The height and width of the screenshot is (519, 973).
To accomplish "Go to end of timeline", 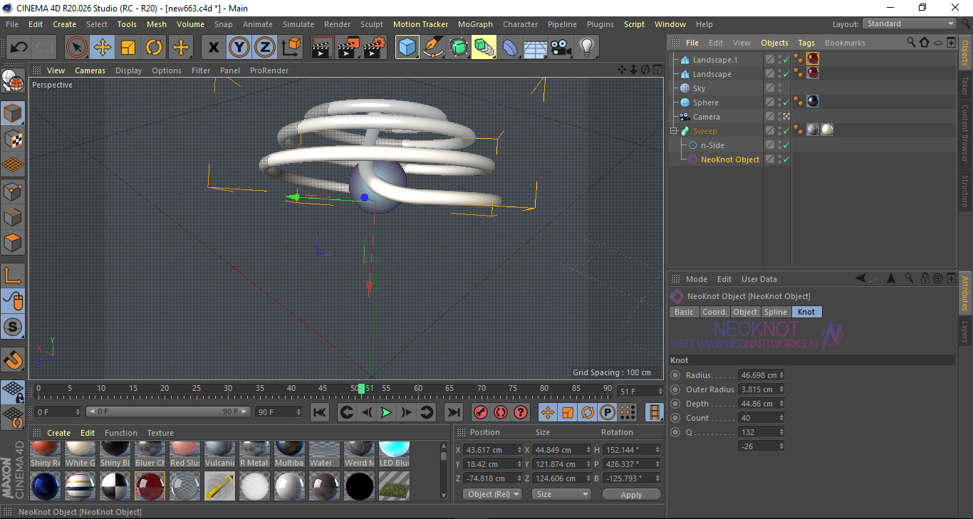I will pyautogui.click(x=453, y=412).
